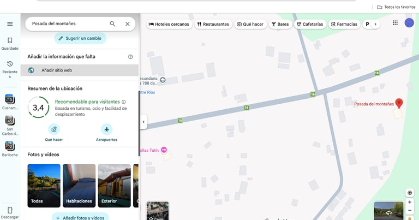Click the side panel vertical scrollbar
The image size is (419, 220).
point(139,123)
